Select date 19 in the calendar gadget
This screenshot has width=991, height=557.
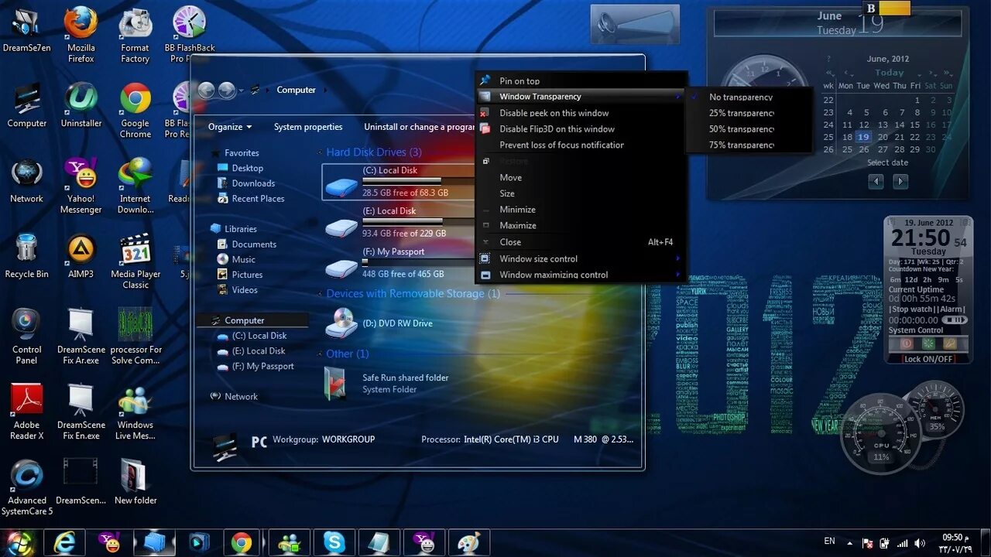pos(864,137)
